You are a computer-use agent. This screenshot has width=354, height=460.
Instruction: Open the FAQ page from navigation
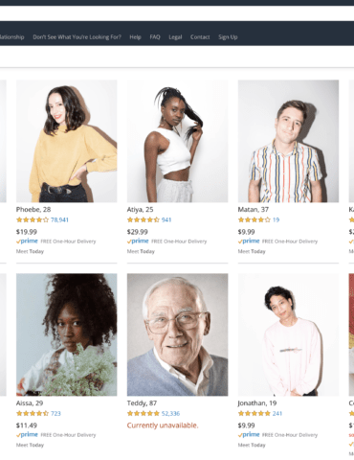(155, 37)
